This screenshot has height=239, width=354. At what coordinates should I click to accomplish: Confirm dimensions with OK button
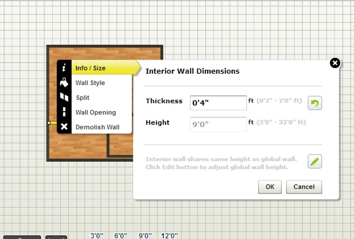tap(270, 187)
